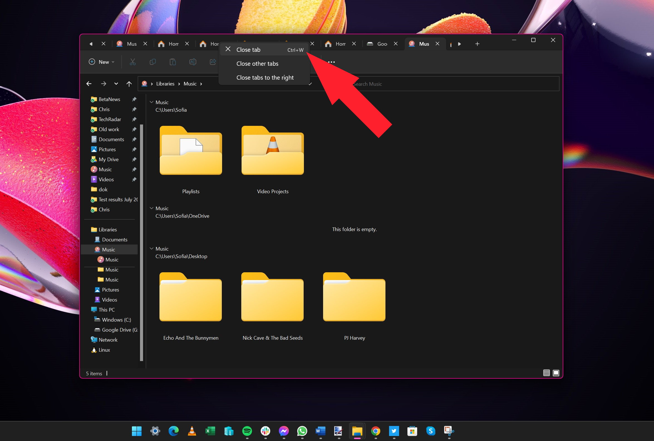Select 'Close tabs to the right' option
The image size is (654, 441).
(265, 77)
